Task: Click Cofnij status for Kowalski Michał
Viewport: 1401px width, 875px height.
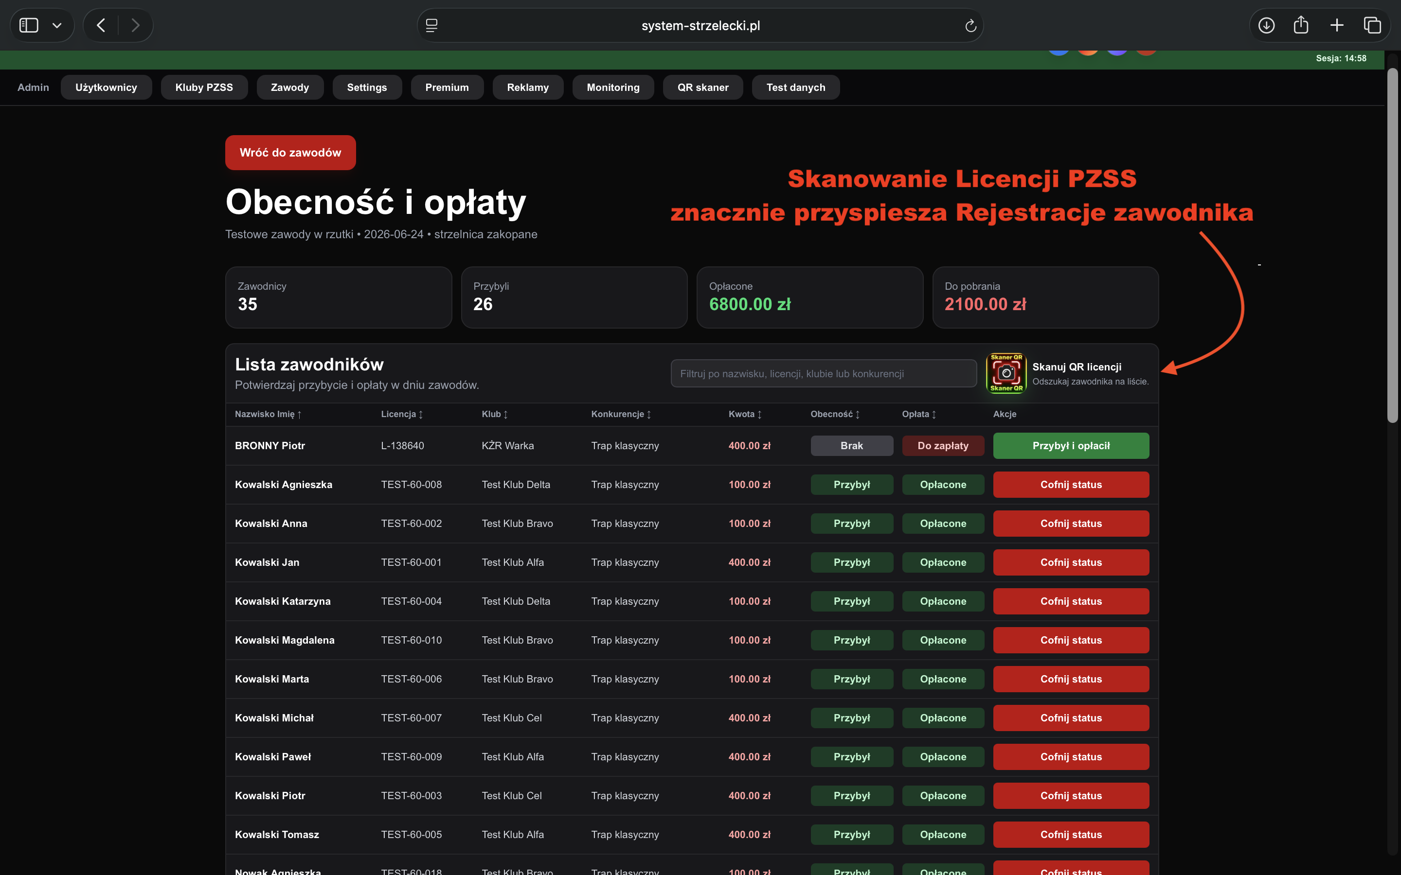Action: (1071, 717)
